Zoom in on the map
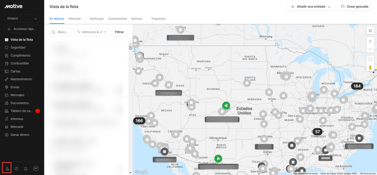This screenshot has height=175, width=377. pos(370,41)
